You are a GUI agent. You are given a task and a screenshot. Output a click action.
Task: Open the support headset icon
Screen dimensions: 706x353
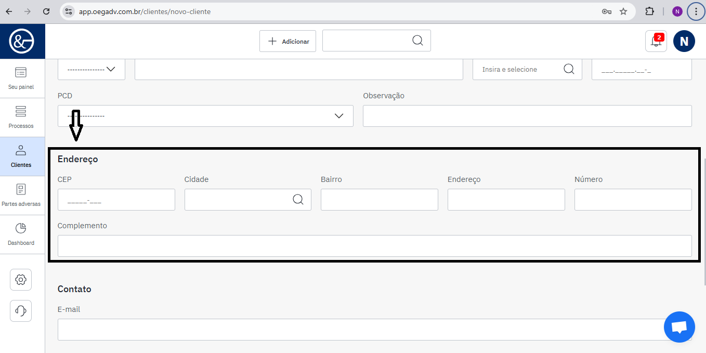[21, 311]
